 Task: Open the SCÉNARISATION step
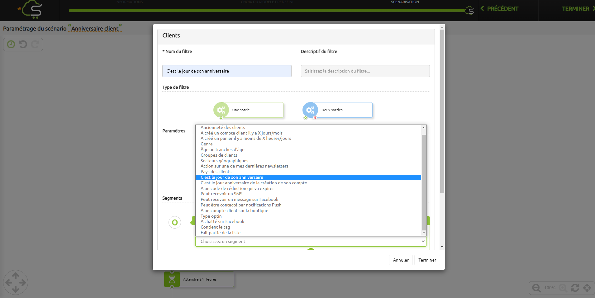click(x=405, y=2)
